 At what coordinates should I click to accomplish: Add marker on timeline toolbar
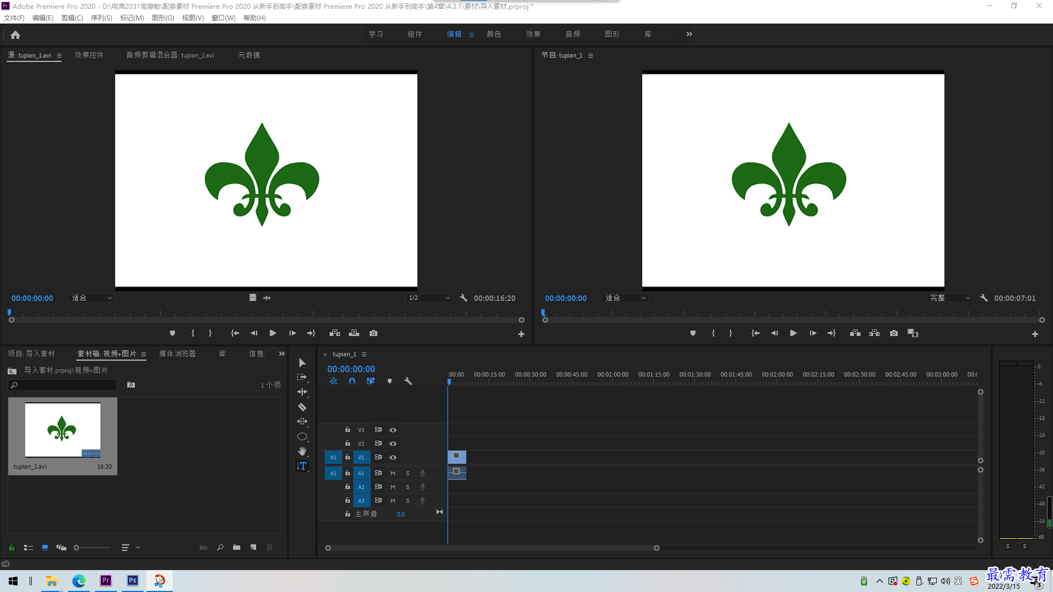pos(389,381)
